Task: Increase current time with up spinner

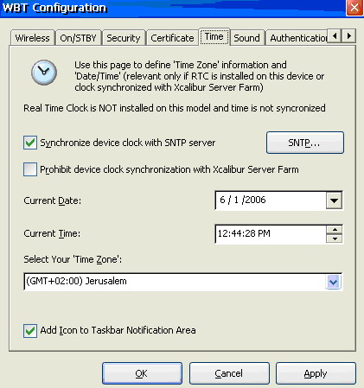Action: click(x=335, y=230)
